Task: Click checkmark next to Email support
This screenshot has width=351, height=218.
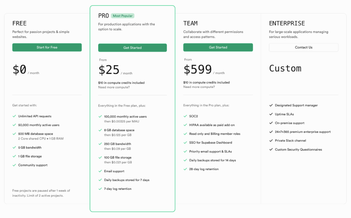Action: (100, 171)
